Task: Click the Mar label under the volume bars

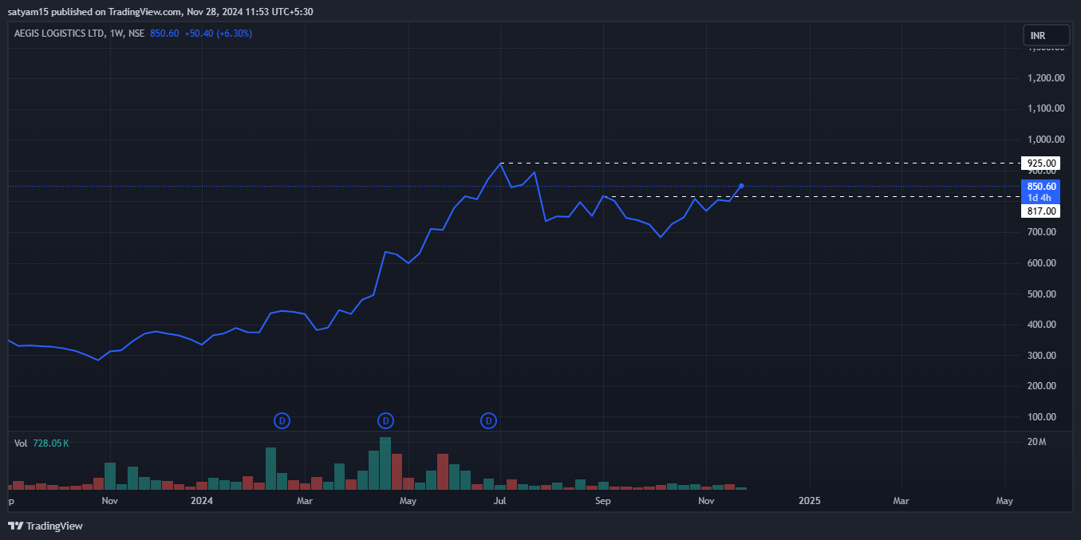Action: [x=304, y=501]
